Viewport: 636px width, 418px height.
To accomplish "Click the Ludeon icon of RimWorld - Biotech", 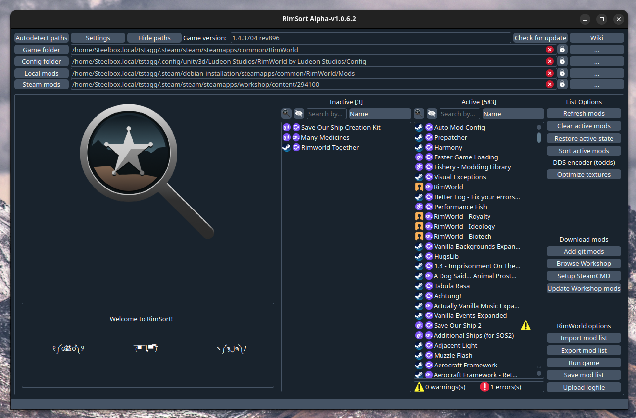I will [419, 236].
